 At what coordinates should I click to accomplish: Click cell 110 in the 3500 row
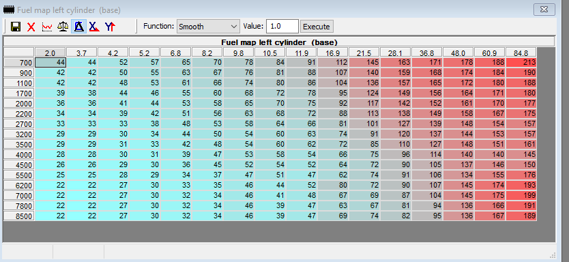click(396, 145)
